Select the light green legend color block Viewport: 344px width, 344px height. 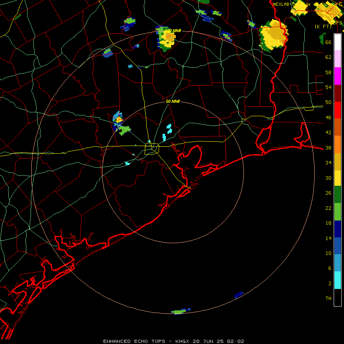338,212
